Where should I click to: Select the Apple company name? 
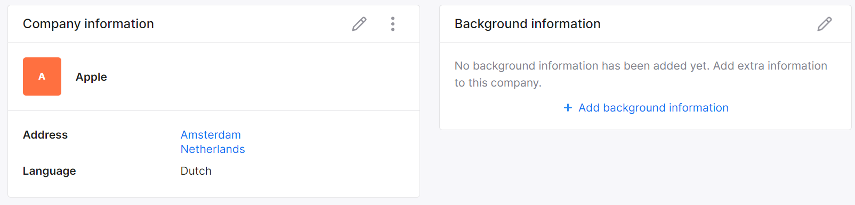coord(91,77)
